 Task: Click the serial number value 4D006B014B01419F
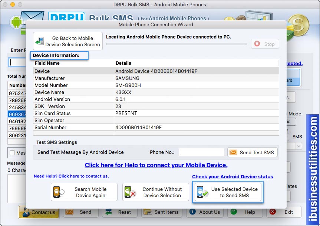138,128
